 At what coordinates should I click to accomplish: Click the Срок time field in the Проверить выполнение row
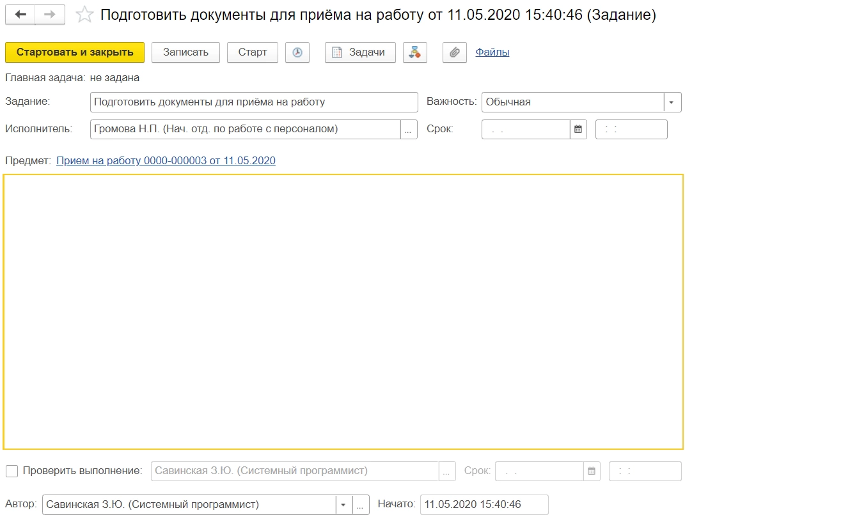[x=645, y=472]
